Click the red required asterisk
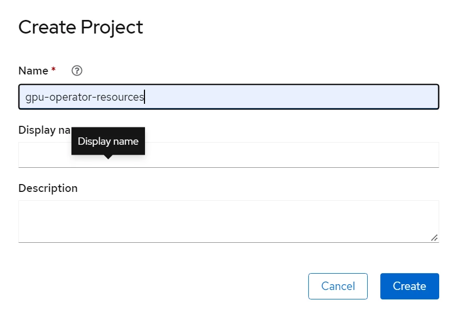Viewport: 456px width, 312px height. pos(54,70)
